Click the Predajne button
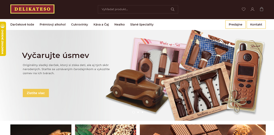Viewport: 274px width, 135px height. click(x=235, y=24)
